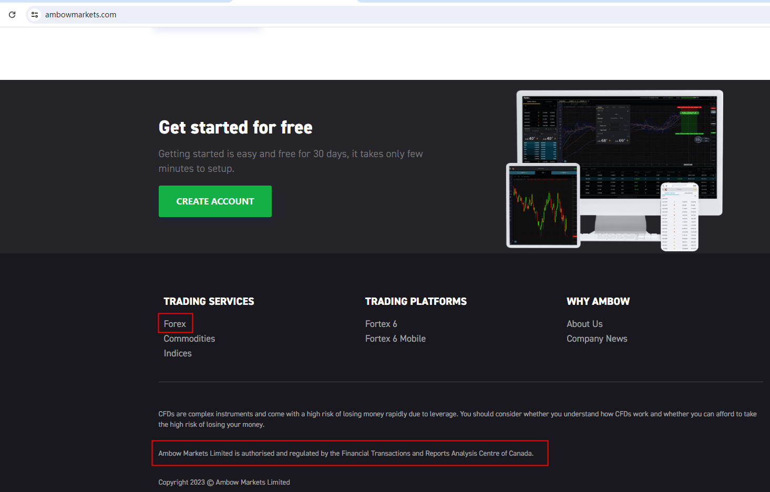Click the mobile phone app image
This screenshot has height=492, width=770.
[680, 217]
